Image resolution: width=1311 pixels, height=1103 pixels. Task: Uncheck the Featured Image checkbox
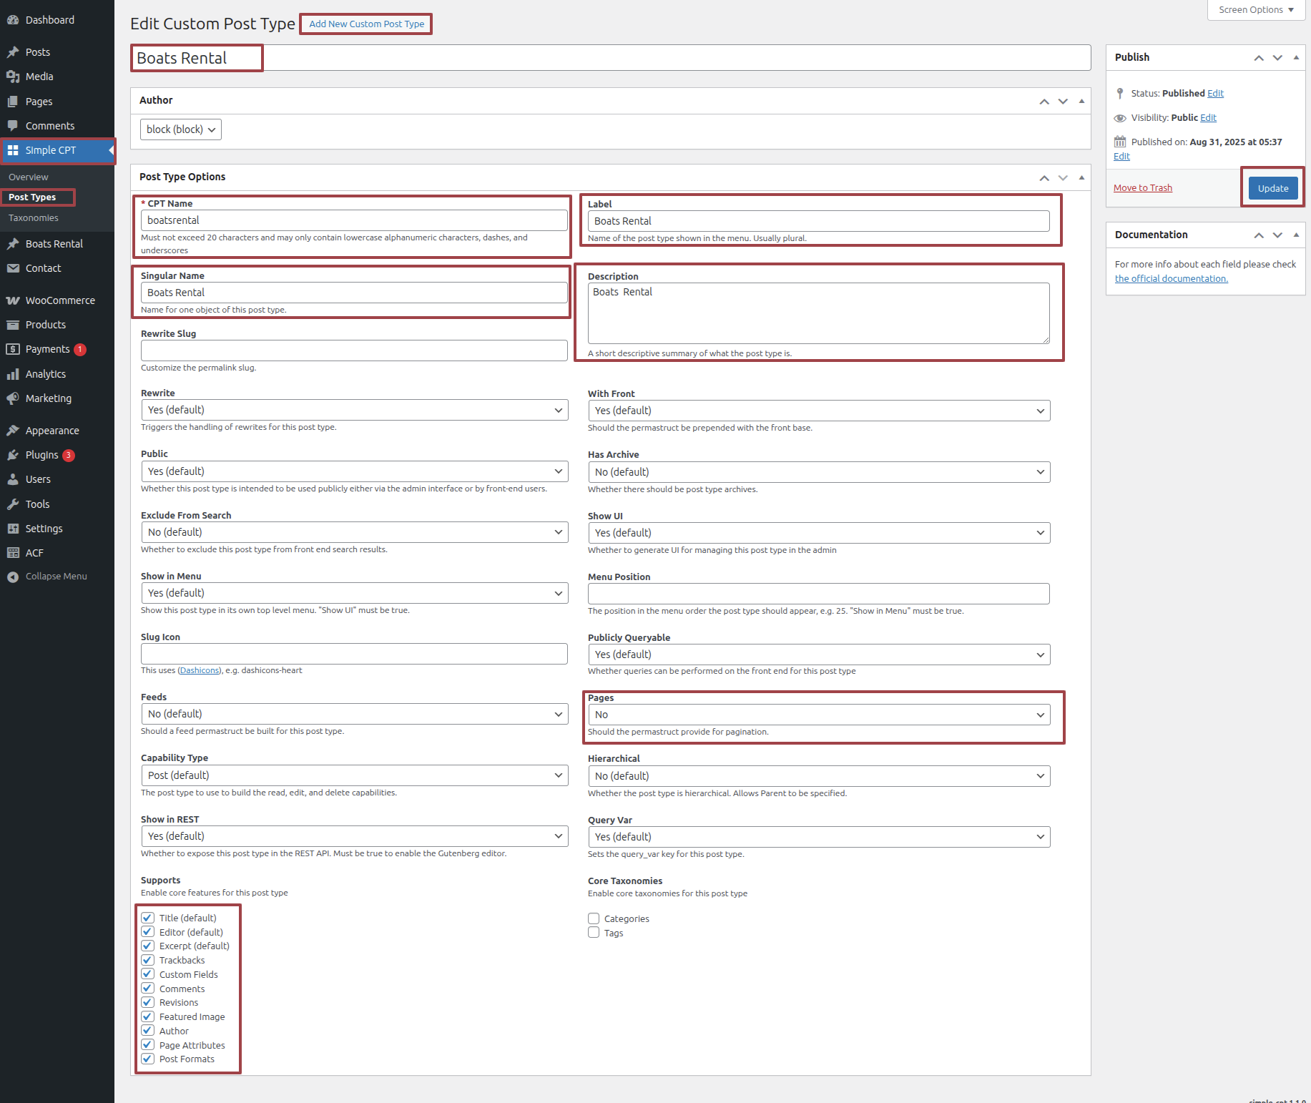point(148,1016)
